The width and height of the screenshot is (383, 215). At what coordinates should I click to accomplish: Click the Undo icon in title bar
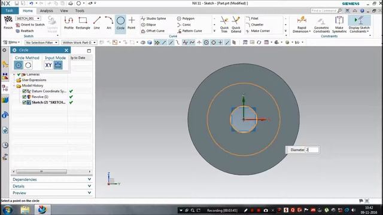click(x=31, y=4)
